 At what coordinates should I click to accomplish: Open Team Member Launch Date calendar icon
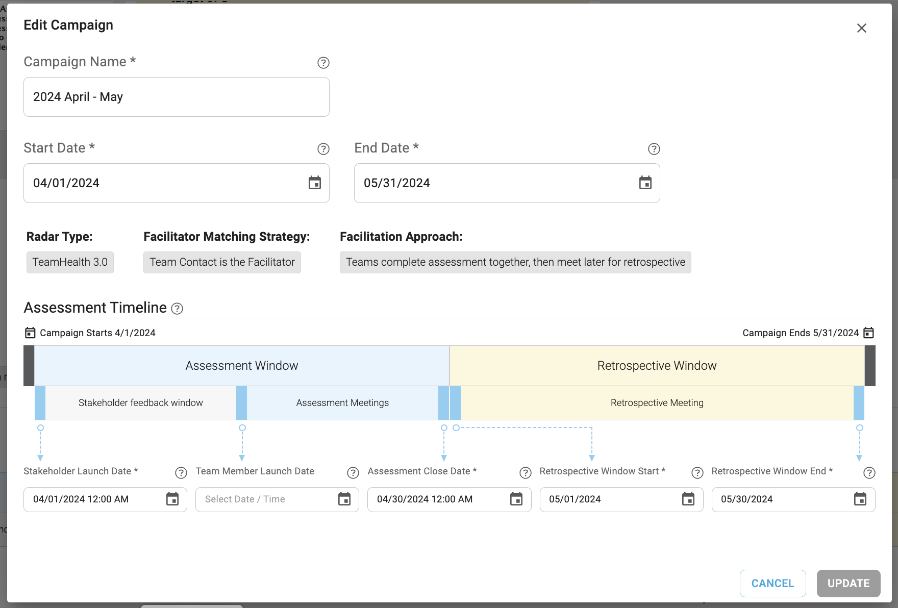[344, 499]
